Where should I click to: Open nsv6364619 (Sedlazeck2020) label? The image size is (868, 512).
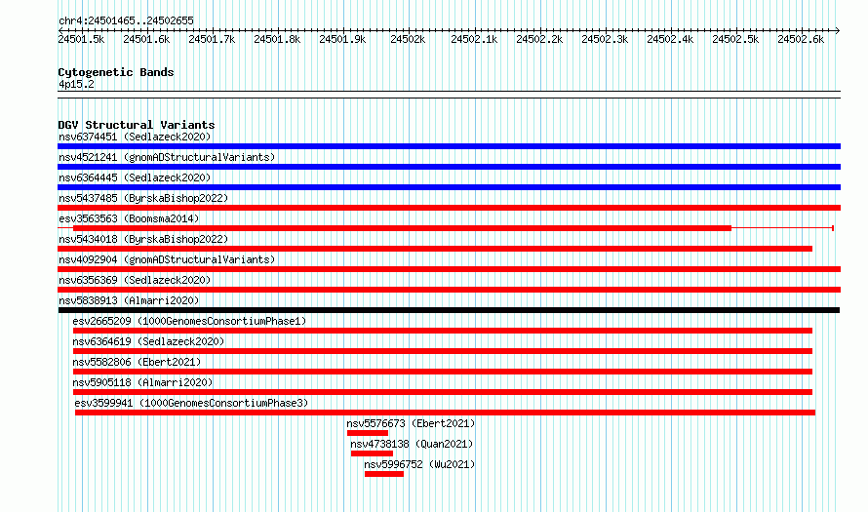(148, 341)
